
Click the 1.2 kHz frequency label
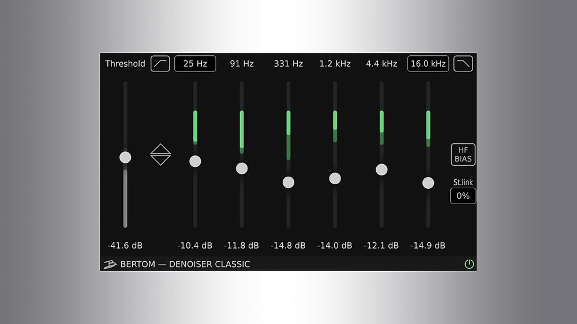point(335,63)
